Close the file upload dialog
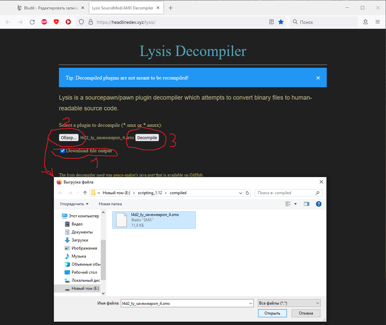The image size is (386, 325). [321, 182]
